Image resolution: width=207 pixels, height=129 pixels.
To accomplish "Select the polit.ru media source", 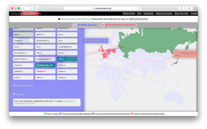I will coord(67,53).
